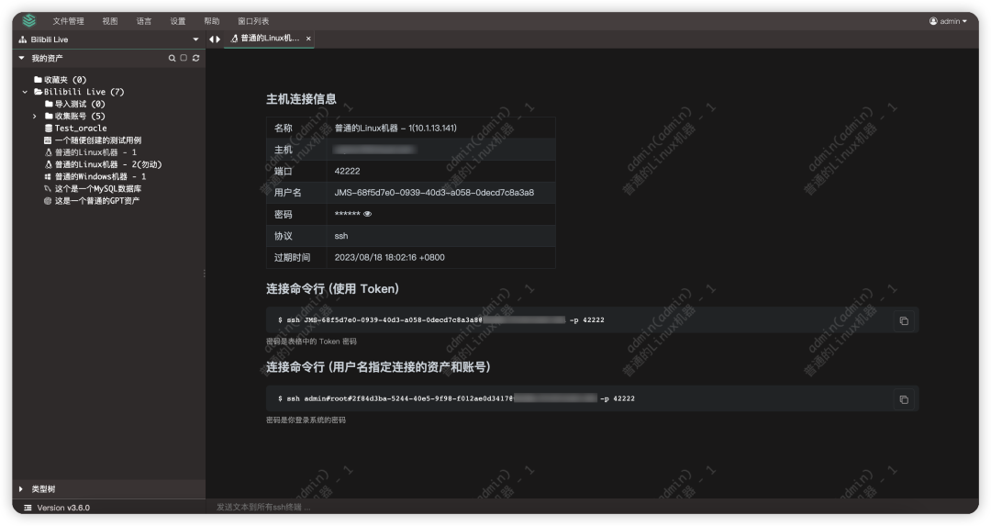Expand the 收集账号 (5) node arrow
The image size is (991, 526).
click(35, 117)
